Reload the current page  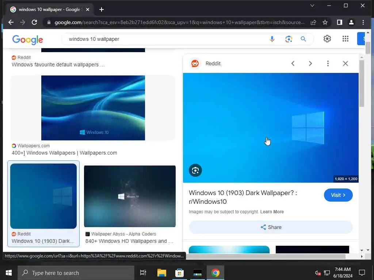(34, 22)
